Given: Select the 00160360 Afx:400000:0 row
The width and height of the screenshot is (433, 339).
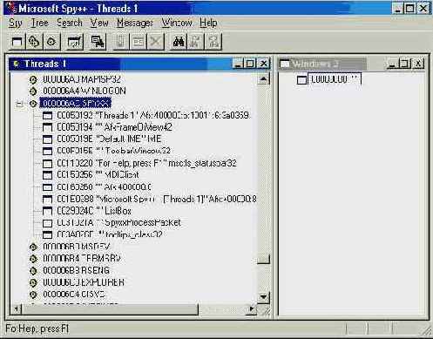Looking at the screenshot, I should pos(104,186).
